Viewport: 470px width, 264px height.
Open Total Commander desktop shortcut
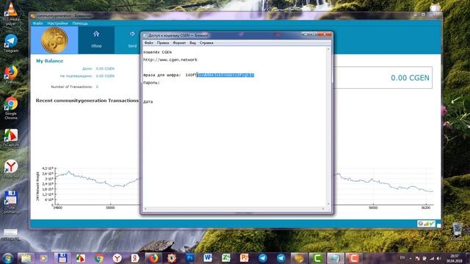[11, 202]
